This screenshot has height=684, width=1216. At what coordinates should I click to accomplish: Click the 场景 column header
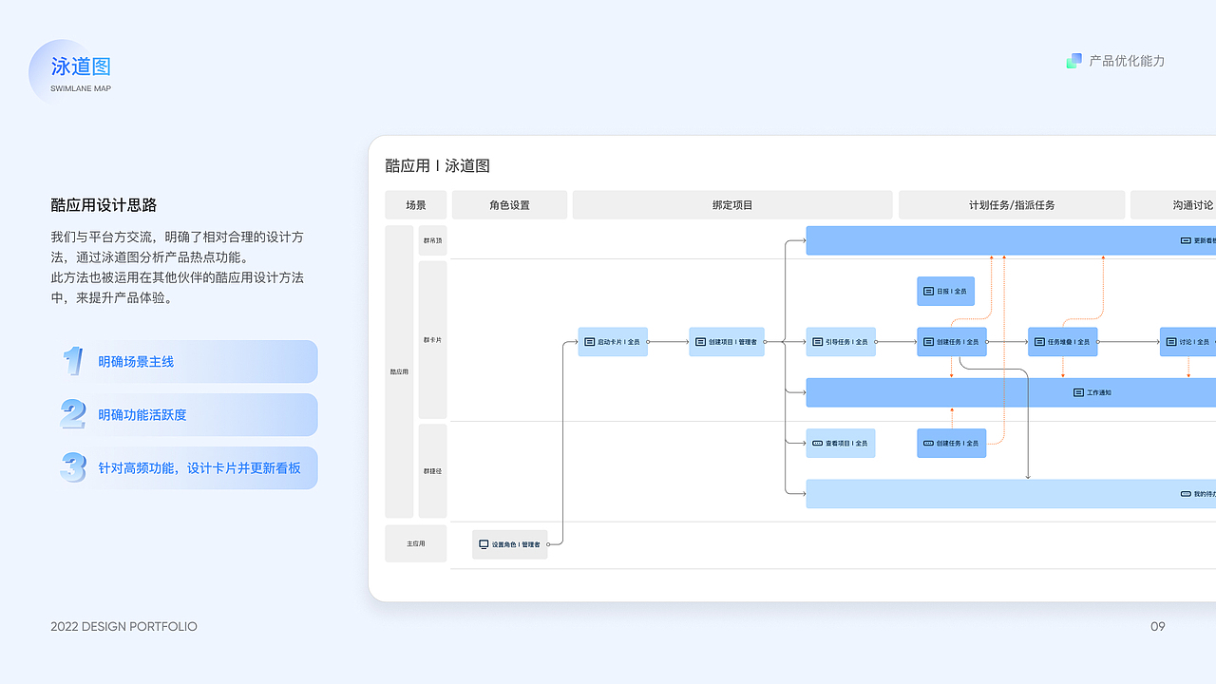tap(416, 205)
